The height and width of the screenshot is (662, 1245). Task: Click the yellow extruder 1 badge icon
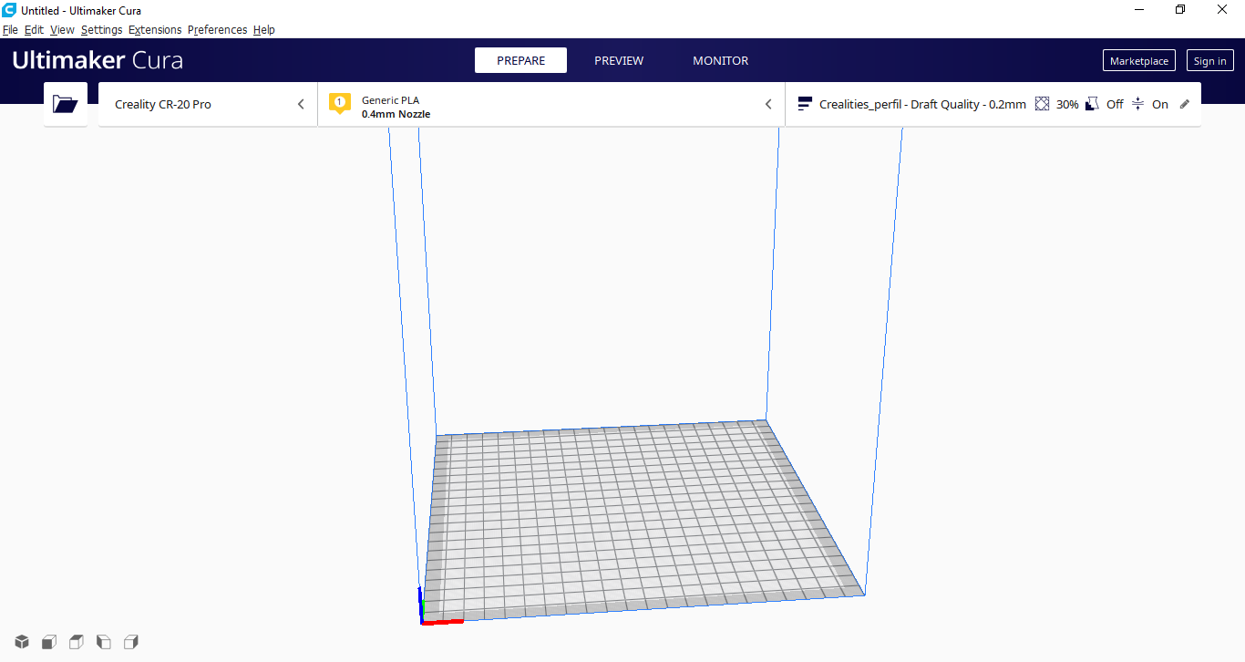click(x=340, y=103)
